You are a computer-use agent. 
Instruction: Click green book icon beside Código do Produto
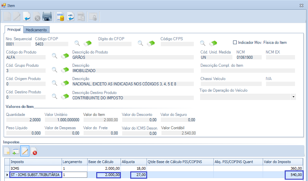coord(65,56)
